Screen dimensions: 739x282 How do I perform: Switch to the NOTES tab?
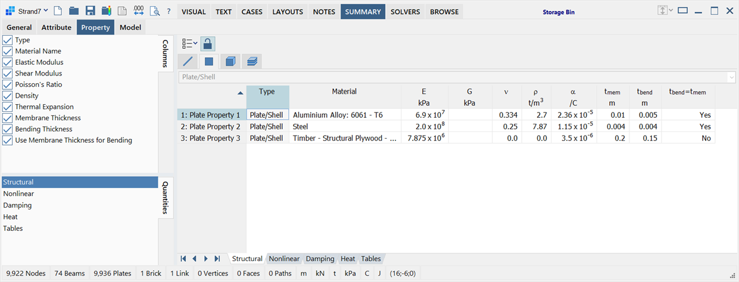tap(324, 12)
